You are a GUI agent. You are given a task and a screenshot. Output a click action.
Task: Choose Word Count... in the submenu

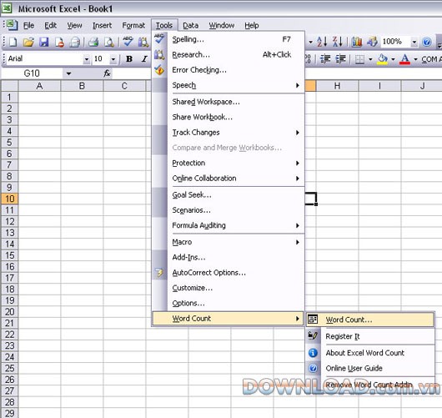tap(370, 320)
